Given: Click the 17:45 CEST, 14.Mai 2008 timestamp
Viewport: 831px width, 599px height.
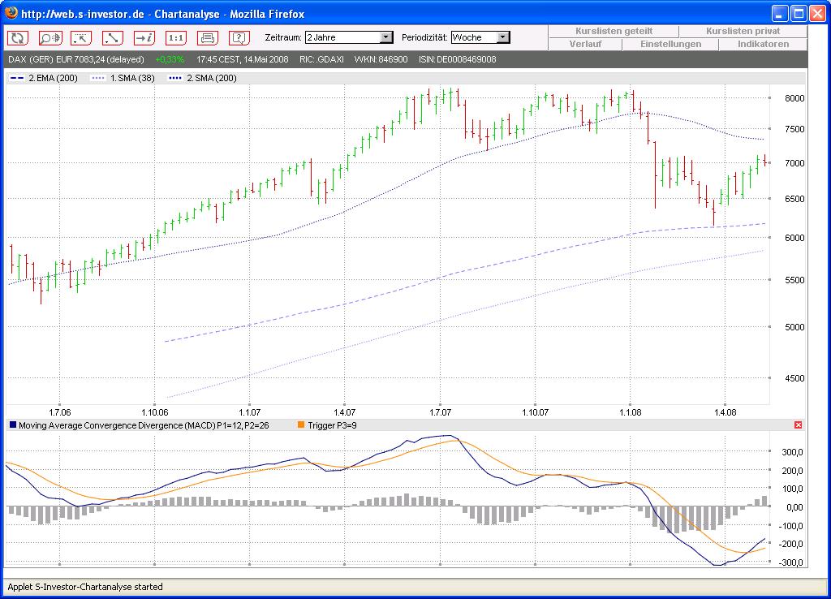Looking at the screenshot, I should click(242, 59).
